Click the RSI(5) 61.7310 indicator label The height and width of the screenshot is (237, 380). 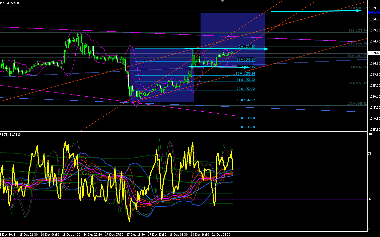pyautogui.click(x=10, y=135)
